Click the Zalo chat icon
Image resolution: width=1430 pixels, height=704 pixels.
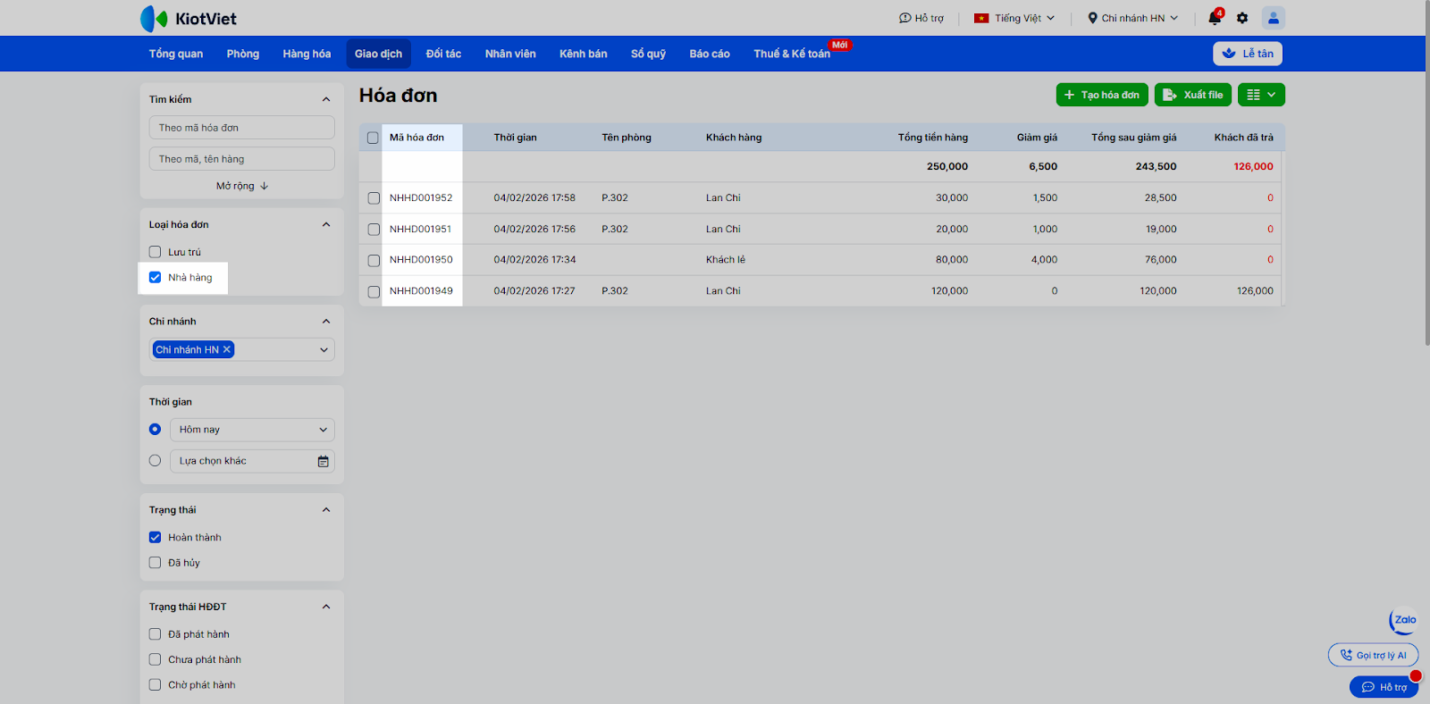[1404, 620]
